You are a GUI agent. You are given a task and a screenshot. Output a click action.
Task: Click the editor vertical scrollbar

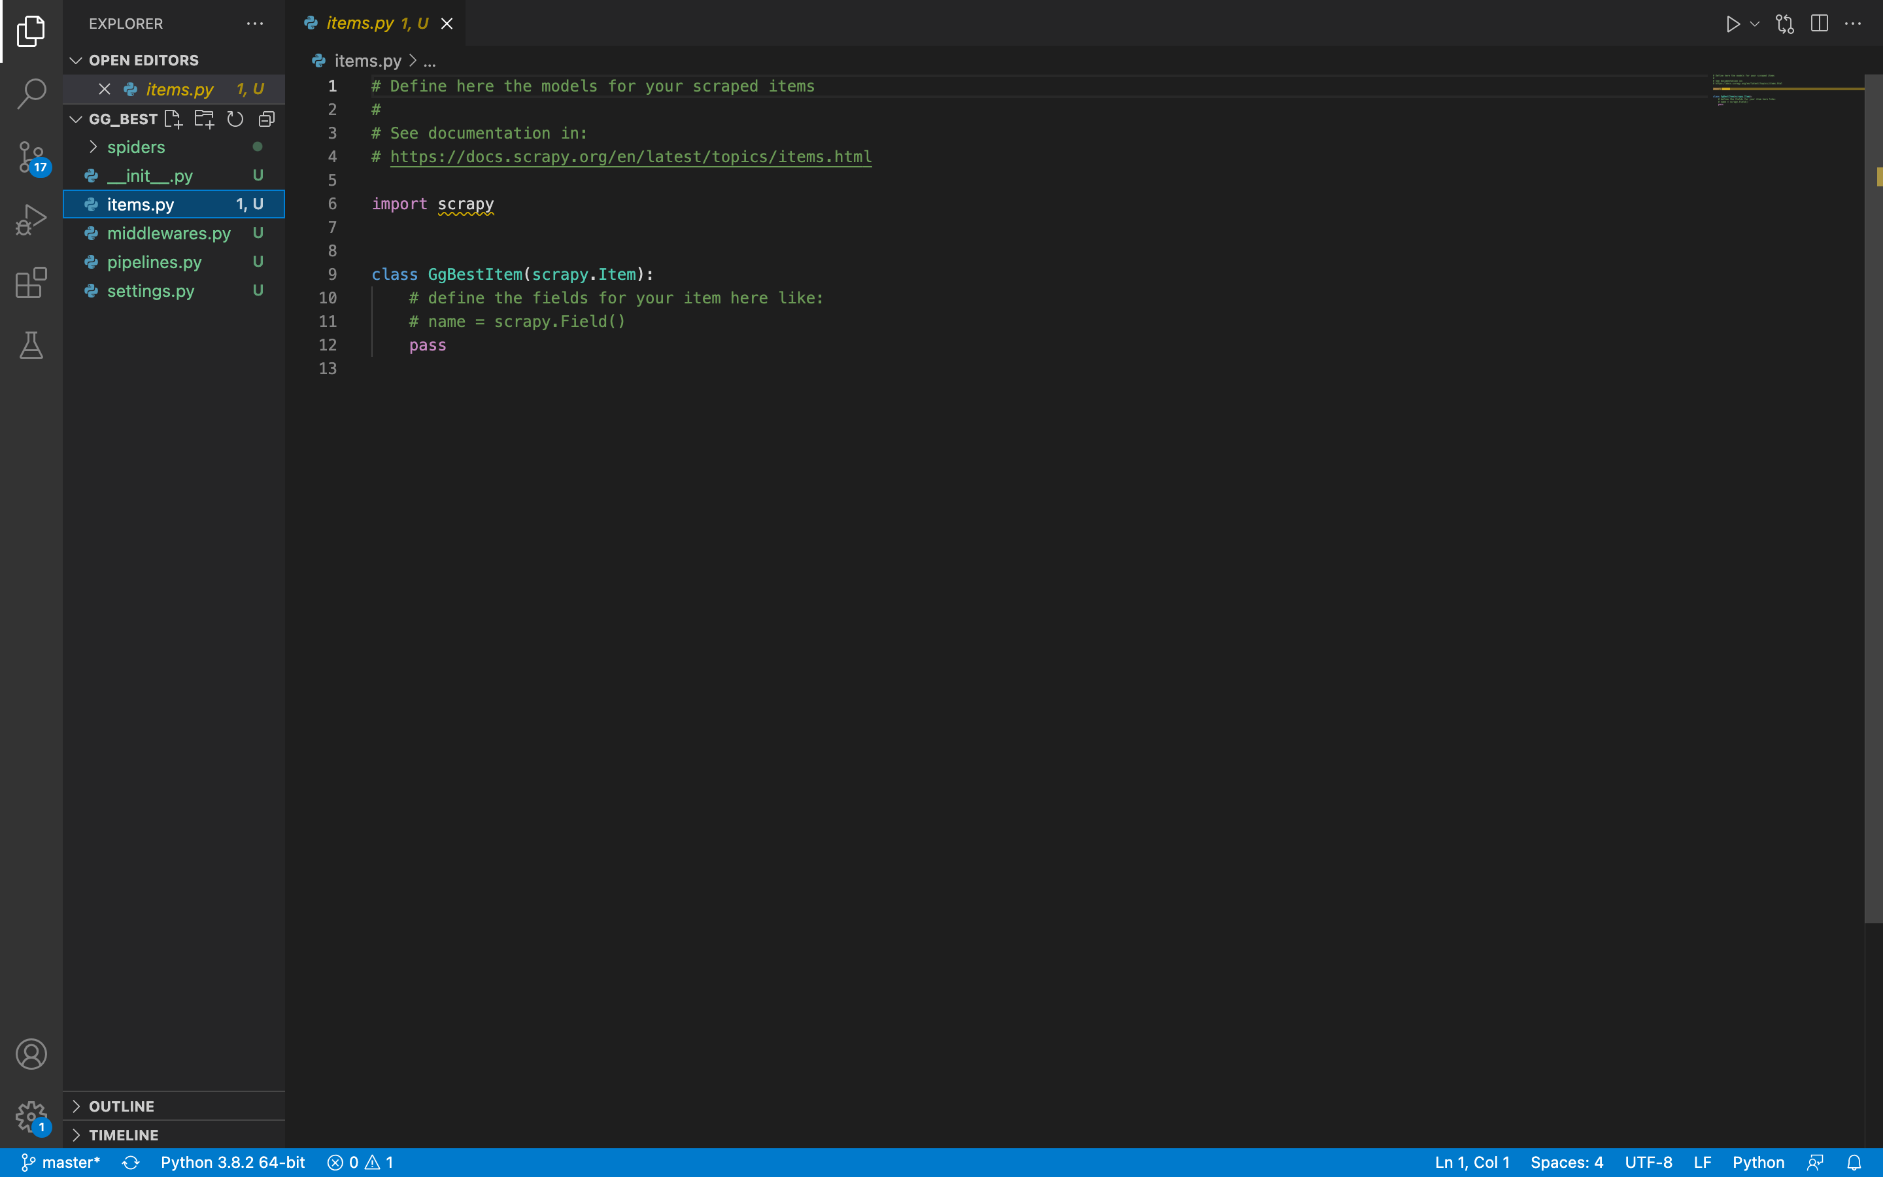1873,498
